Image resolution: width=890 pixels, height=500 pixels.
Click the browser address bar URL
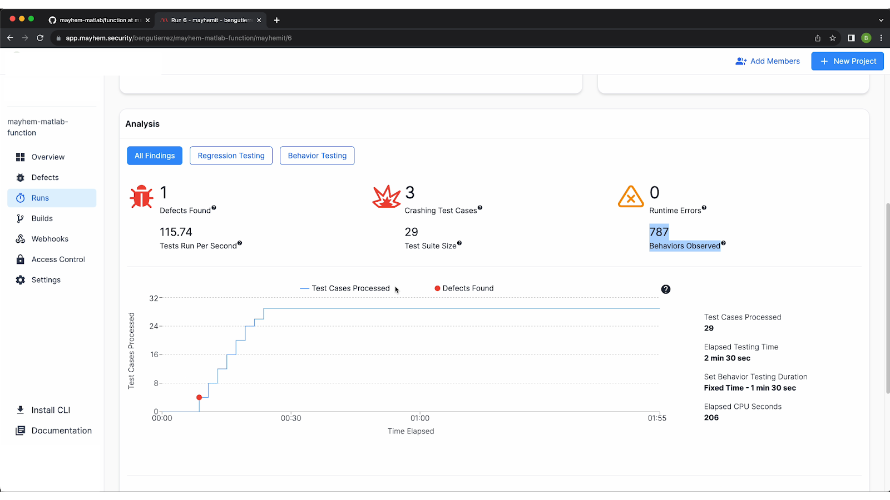coord(179,38)
